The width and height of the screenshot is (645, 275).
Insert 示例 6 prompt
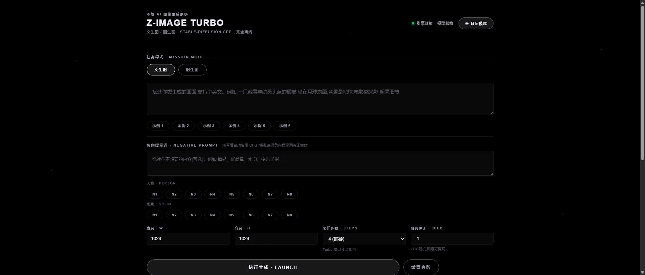tap(285, 126)
